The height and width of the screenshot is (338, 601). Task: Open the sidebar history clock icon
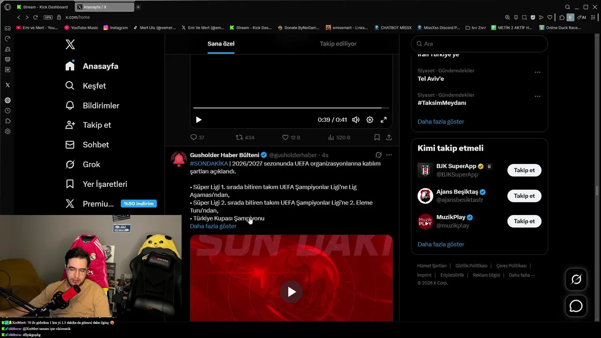(x=8, y=111)
